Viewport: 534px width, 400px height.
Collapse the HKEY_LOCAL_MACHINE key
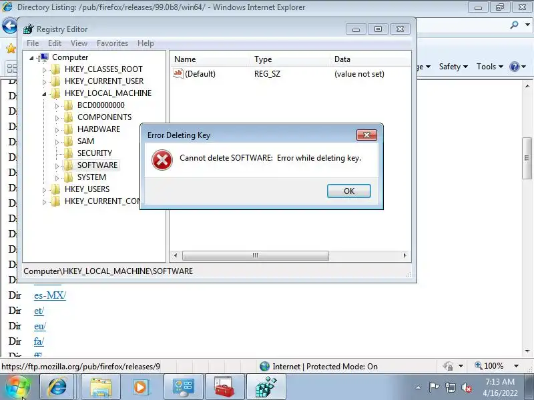click(44, 94)
